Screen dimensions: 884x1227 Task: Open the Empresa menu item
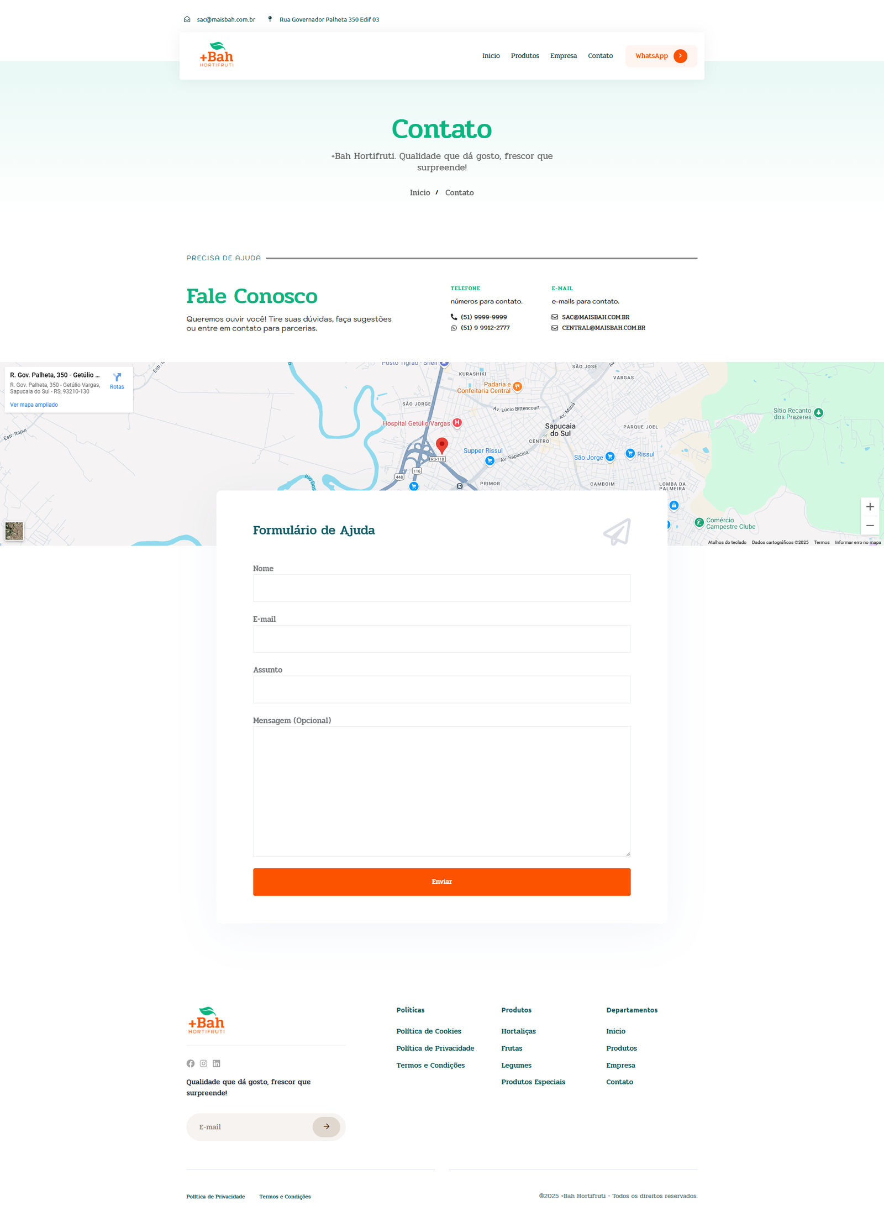pyautogui.click(x=563, y=56)
